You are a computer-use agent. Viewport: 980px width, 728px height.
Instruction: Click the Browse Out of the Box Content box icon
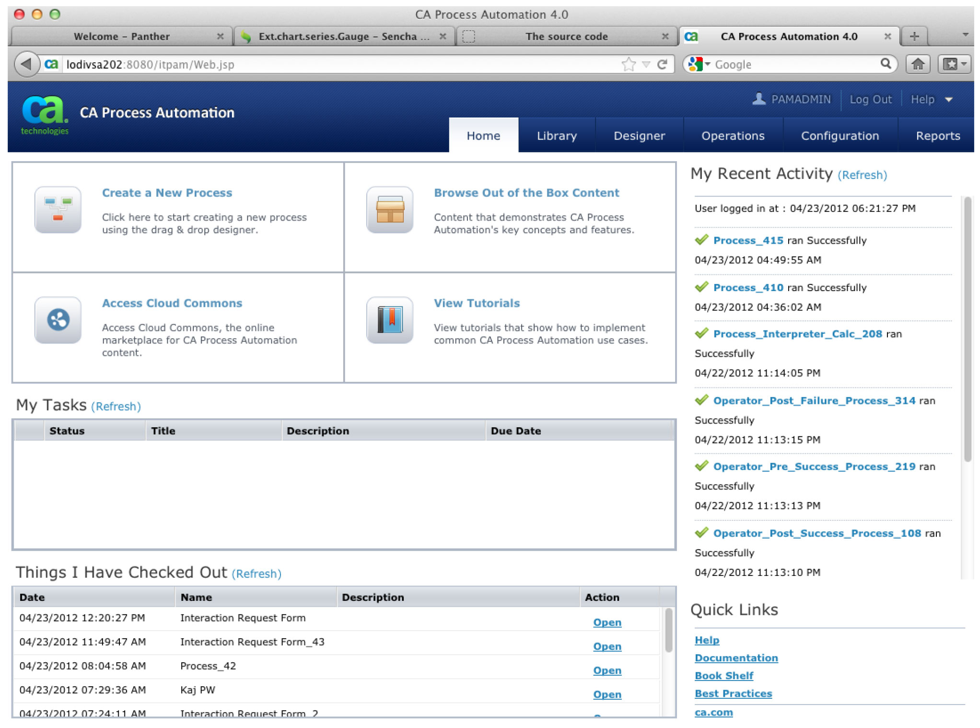pyautogui.click(x=390, y=210)
